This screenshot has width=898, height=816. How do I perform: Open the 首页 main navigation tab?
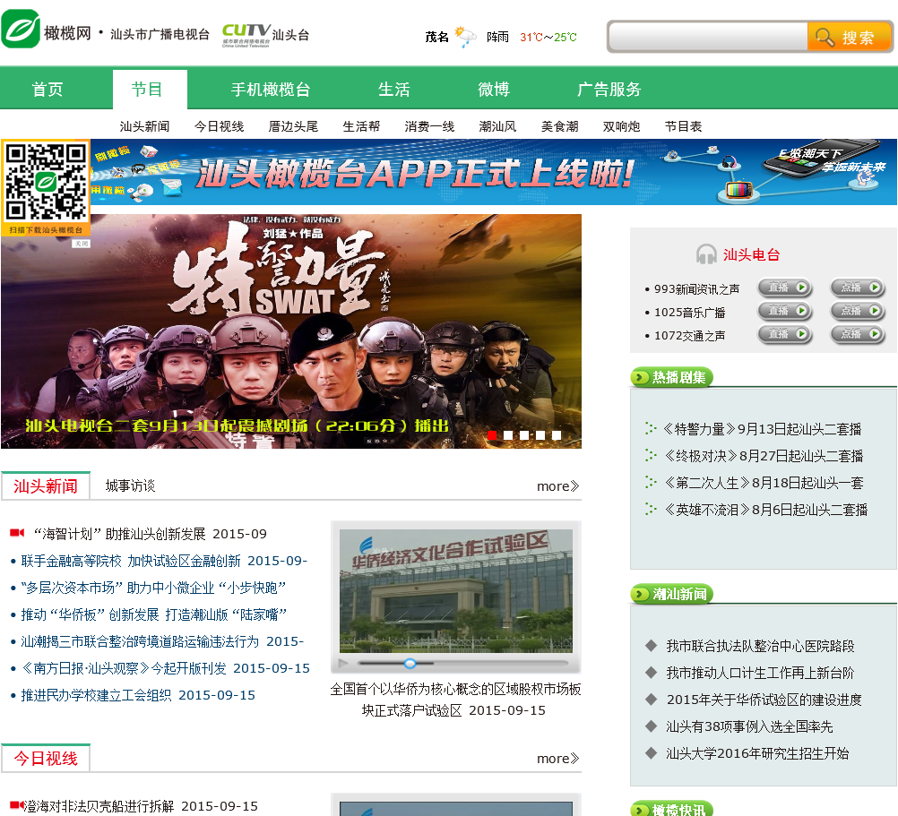pyautogui.click(x=47, y=90)
